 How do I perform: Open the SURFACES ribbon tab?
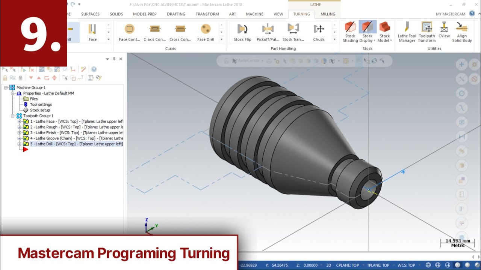pos(91,14)
